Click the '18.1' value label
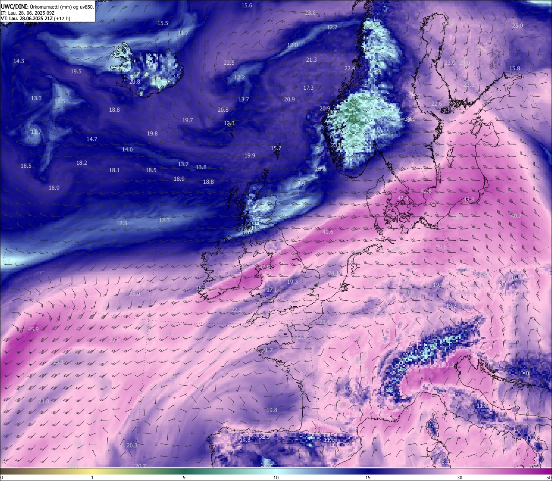552x481 pixels. click(114, 170)
